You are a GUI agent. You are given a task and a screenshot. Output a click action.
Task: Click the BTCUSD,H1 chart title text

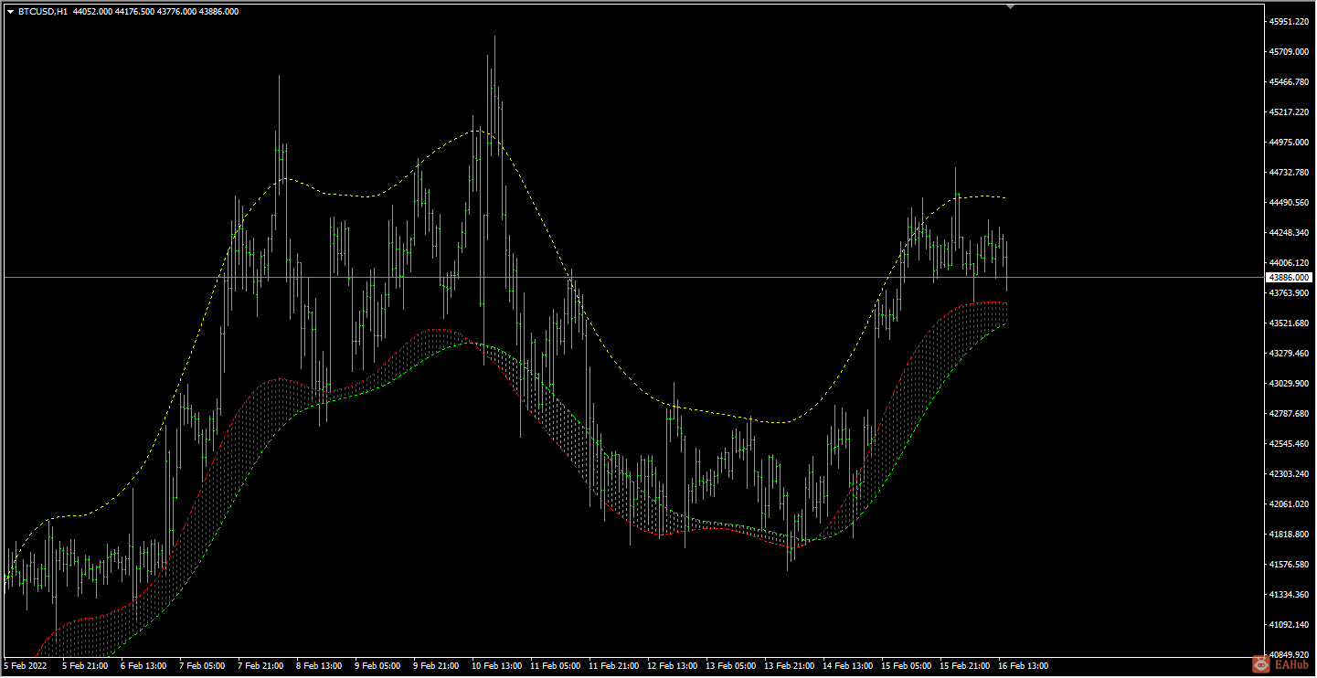coord(42,12)
